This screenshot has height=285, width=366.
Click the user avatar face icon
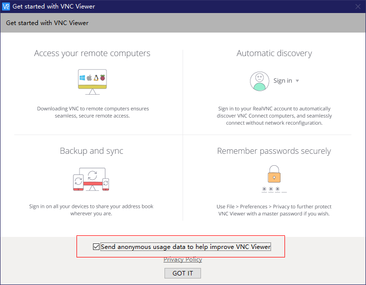259,81
